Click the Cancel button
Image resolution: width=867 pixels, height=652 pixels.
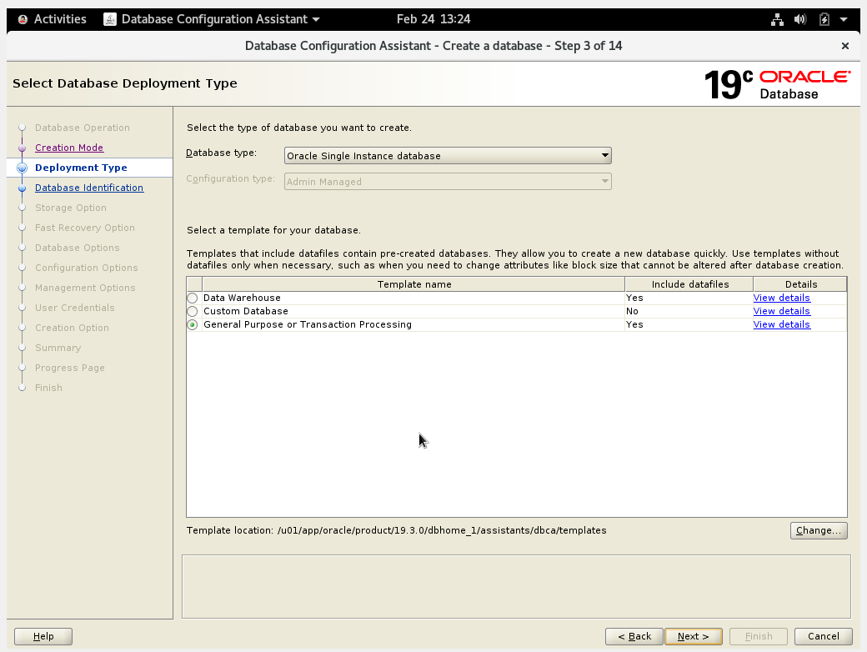point(824,636)
